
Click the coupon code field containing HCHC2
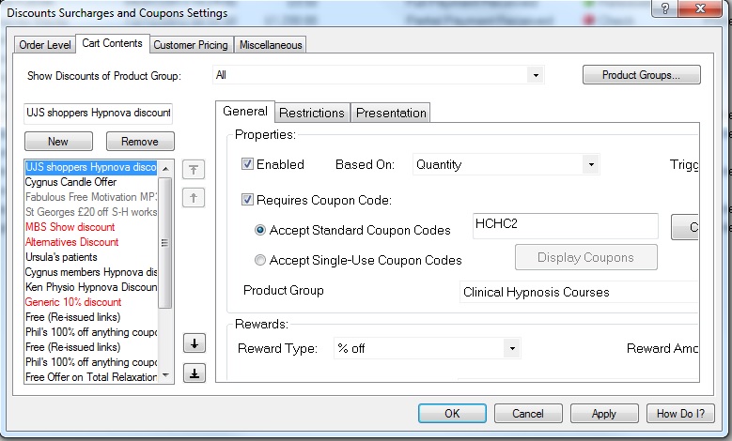pos(564,226)
